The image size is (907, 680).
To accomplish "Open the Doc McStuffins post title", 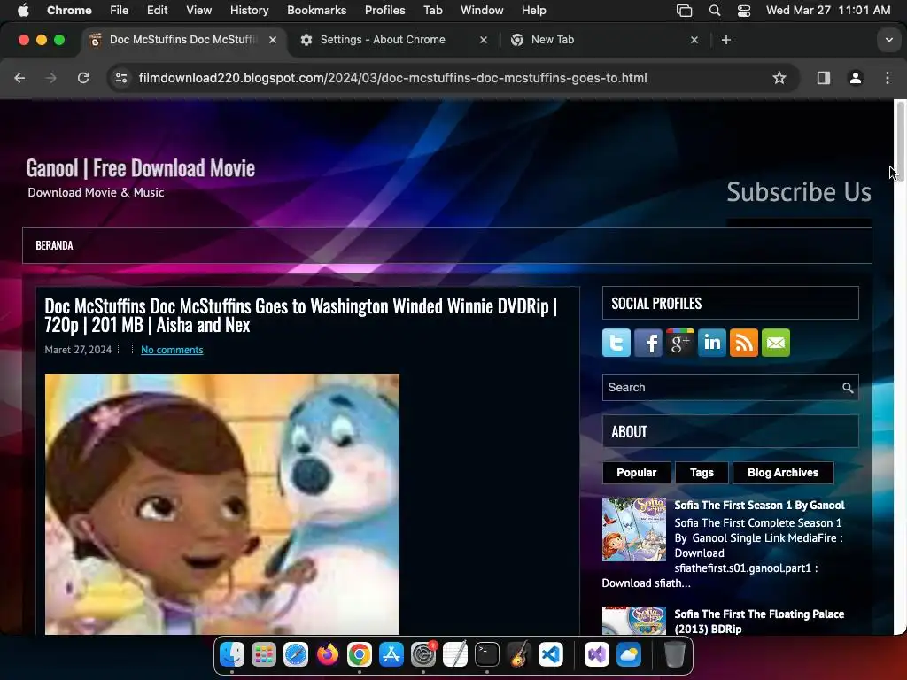I will point(301,315).
